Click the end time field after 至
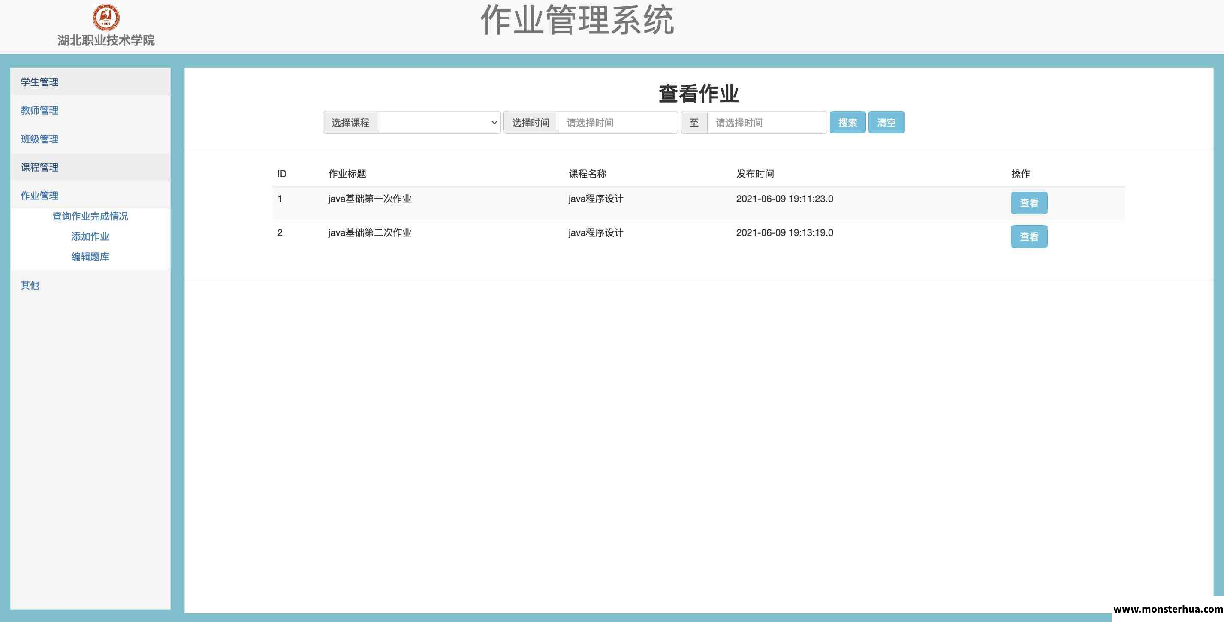 click(767, 123)
